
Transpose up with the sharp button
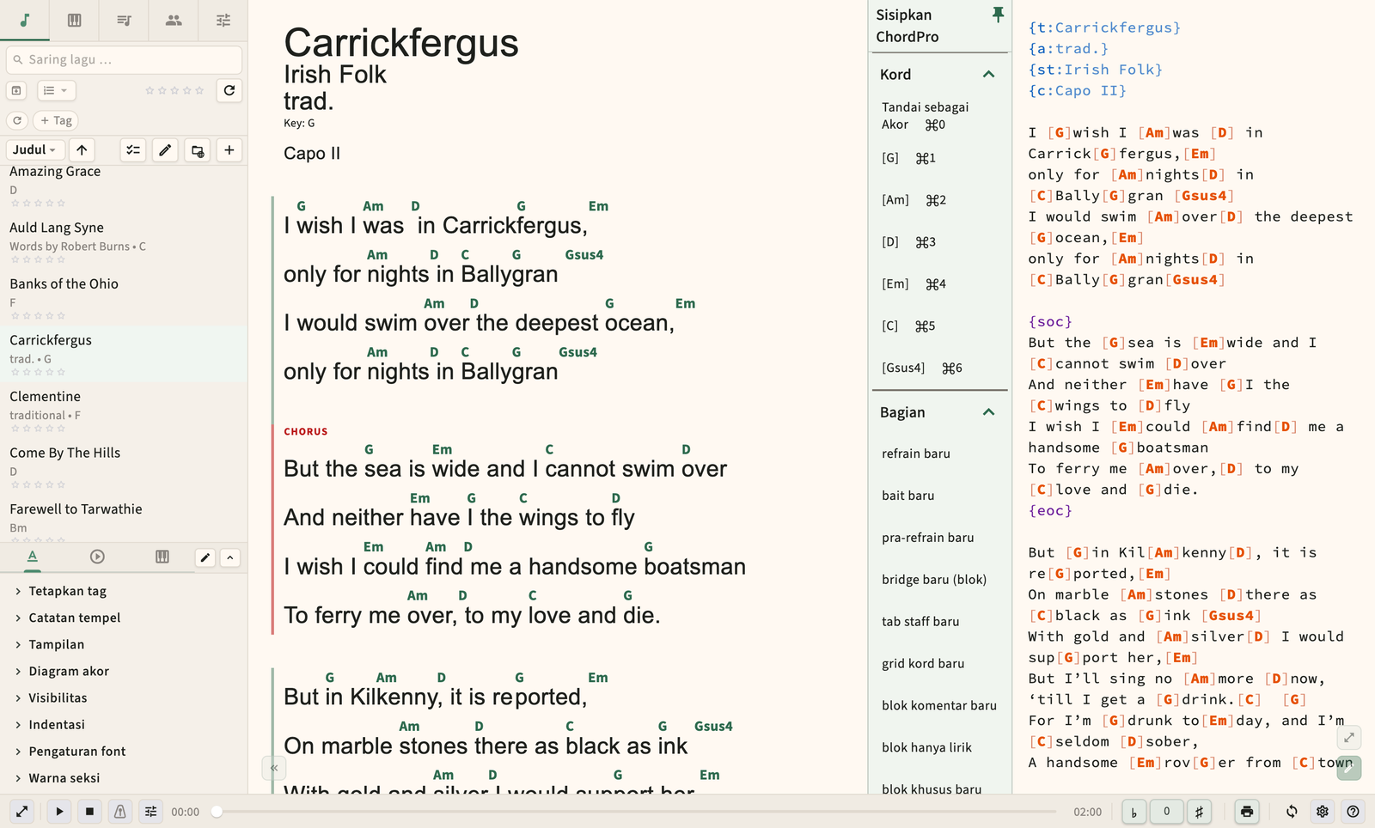(1199, 812)
